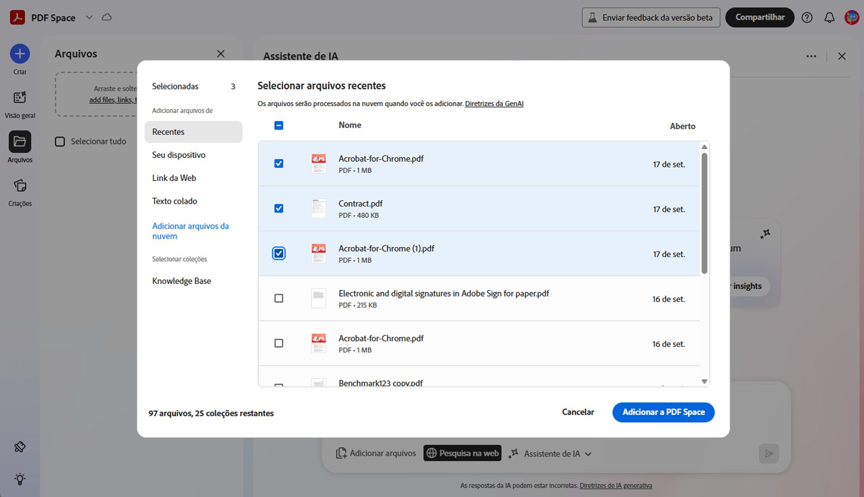The height and width of the screenshot is (497, 864).
Task: Open the notifications bell icon
Action: [x=829, y=18]
